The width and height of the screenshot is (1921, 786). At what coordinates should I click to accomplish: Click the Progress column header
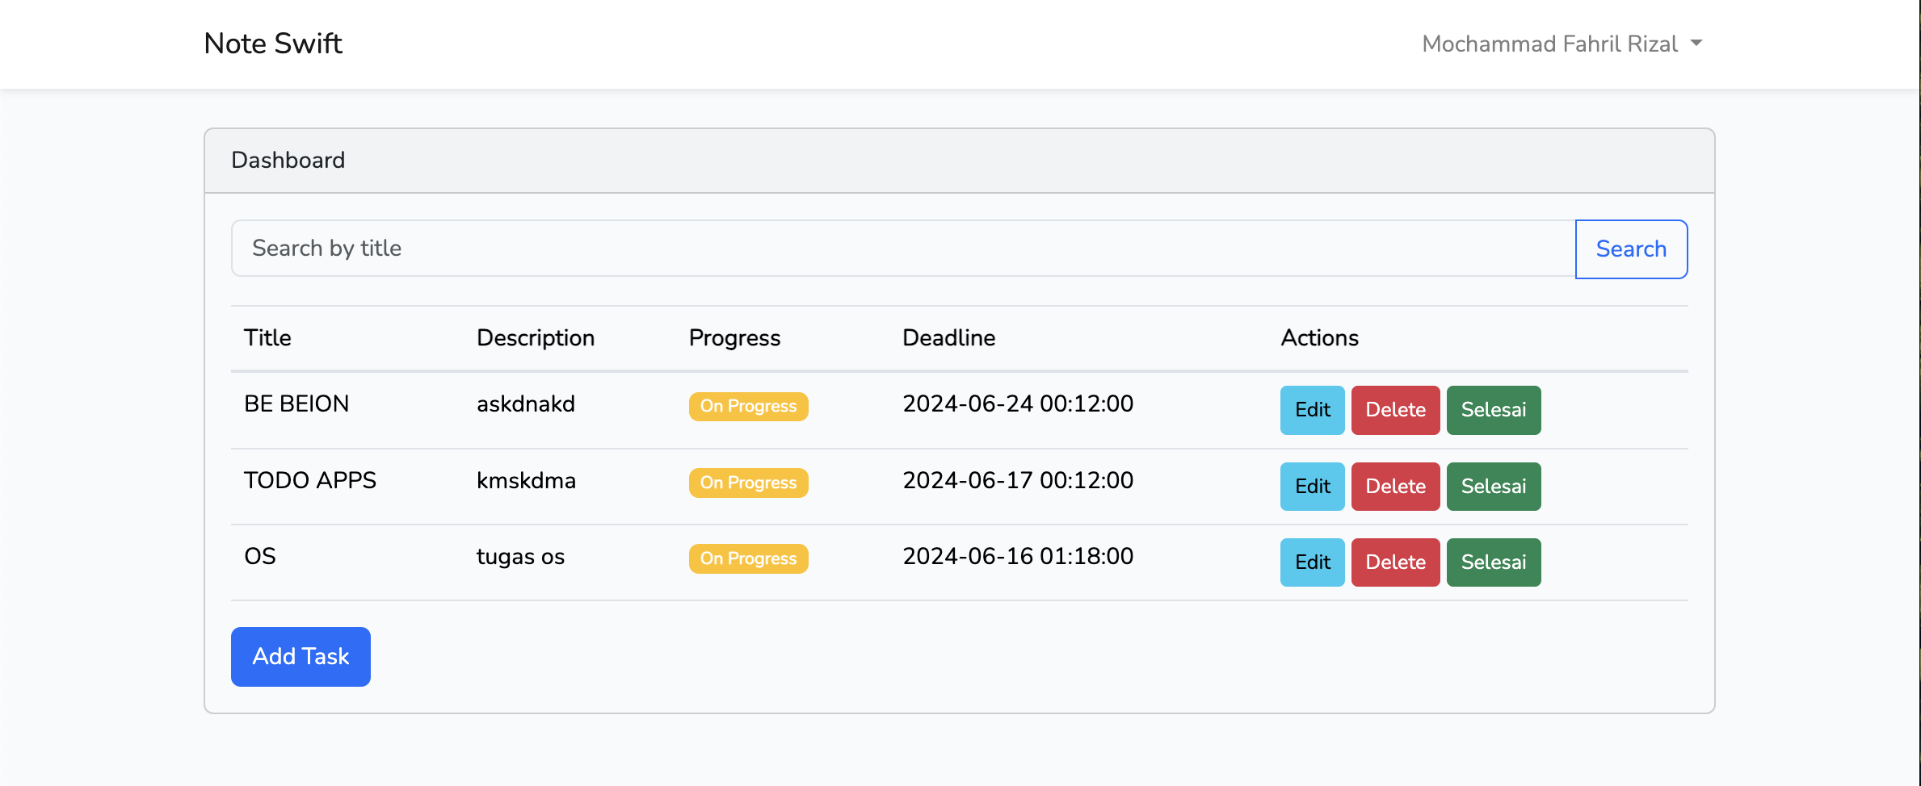pos(734,338)
